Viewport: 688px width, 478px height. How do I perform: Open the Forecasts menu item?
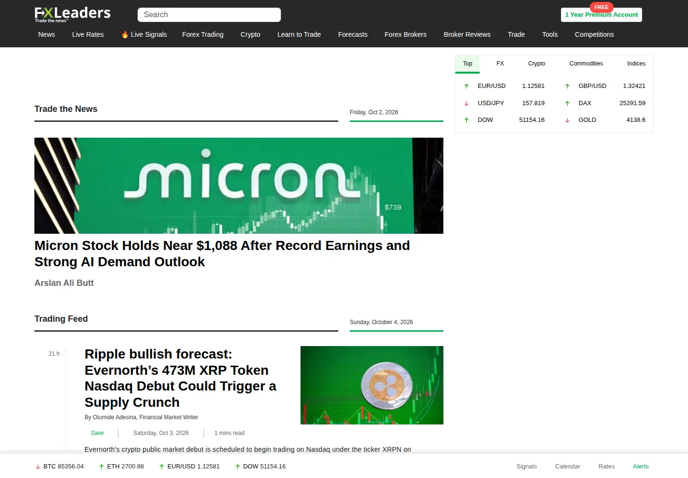(353, 34)
